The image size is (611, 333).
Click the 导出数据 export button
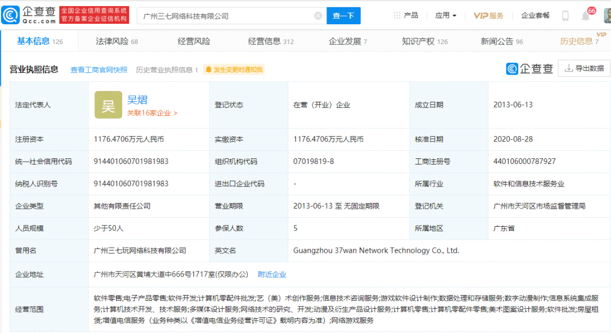[x=584, y=68]
